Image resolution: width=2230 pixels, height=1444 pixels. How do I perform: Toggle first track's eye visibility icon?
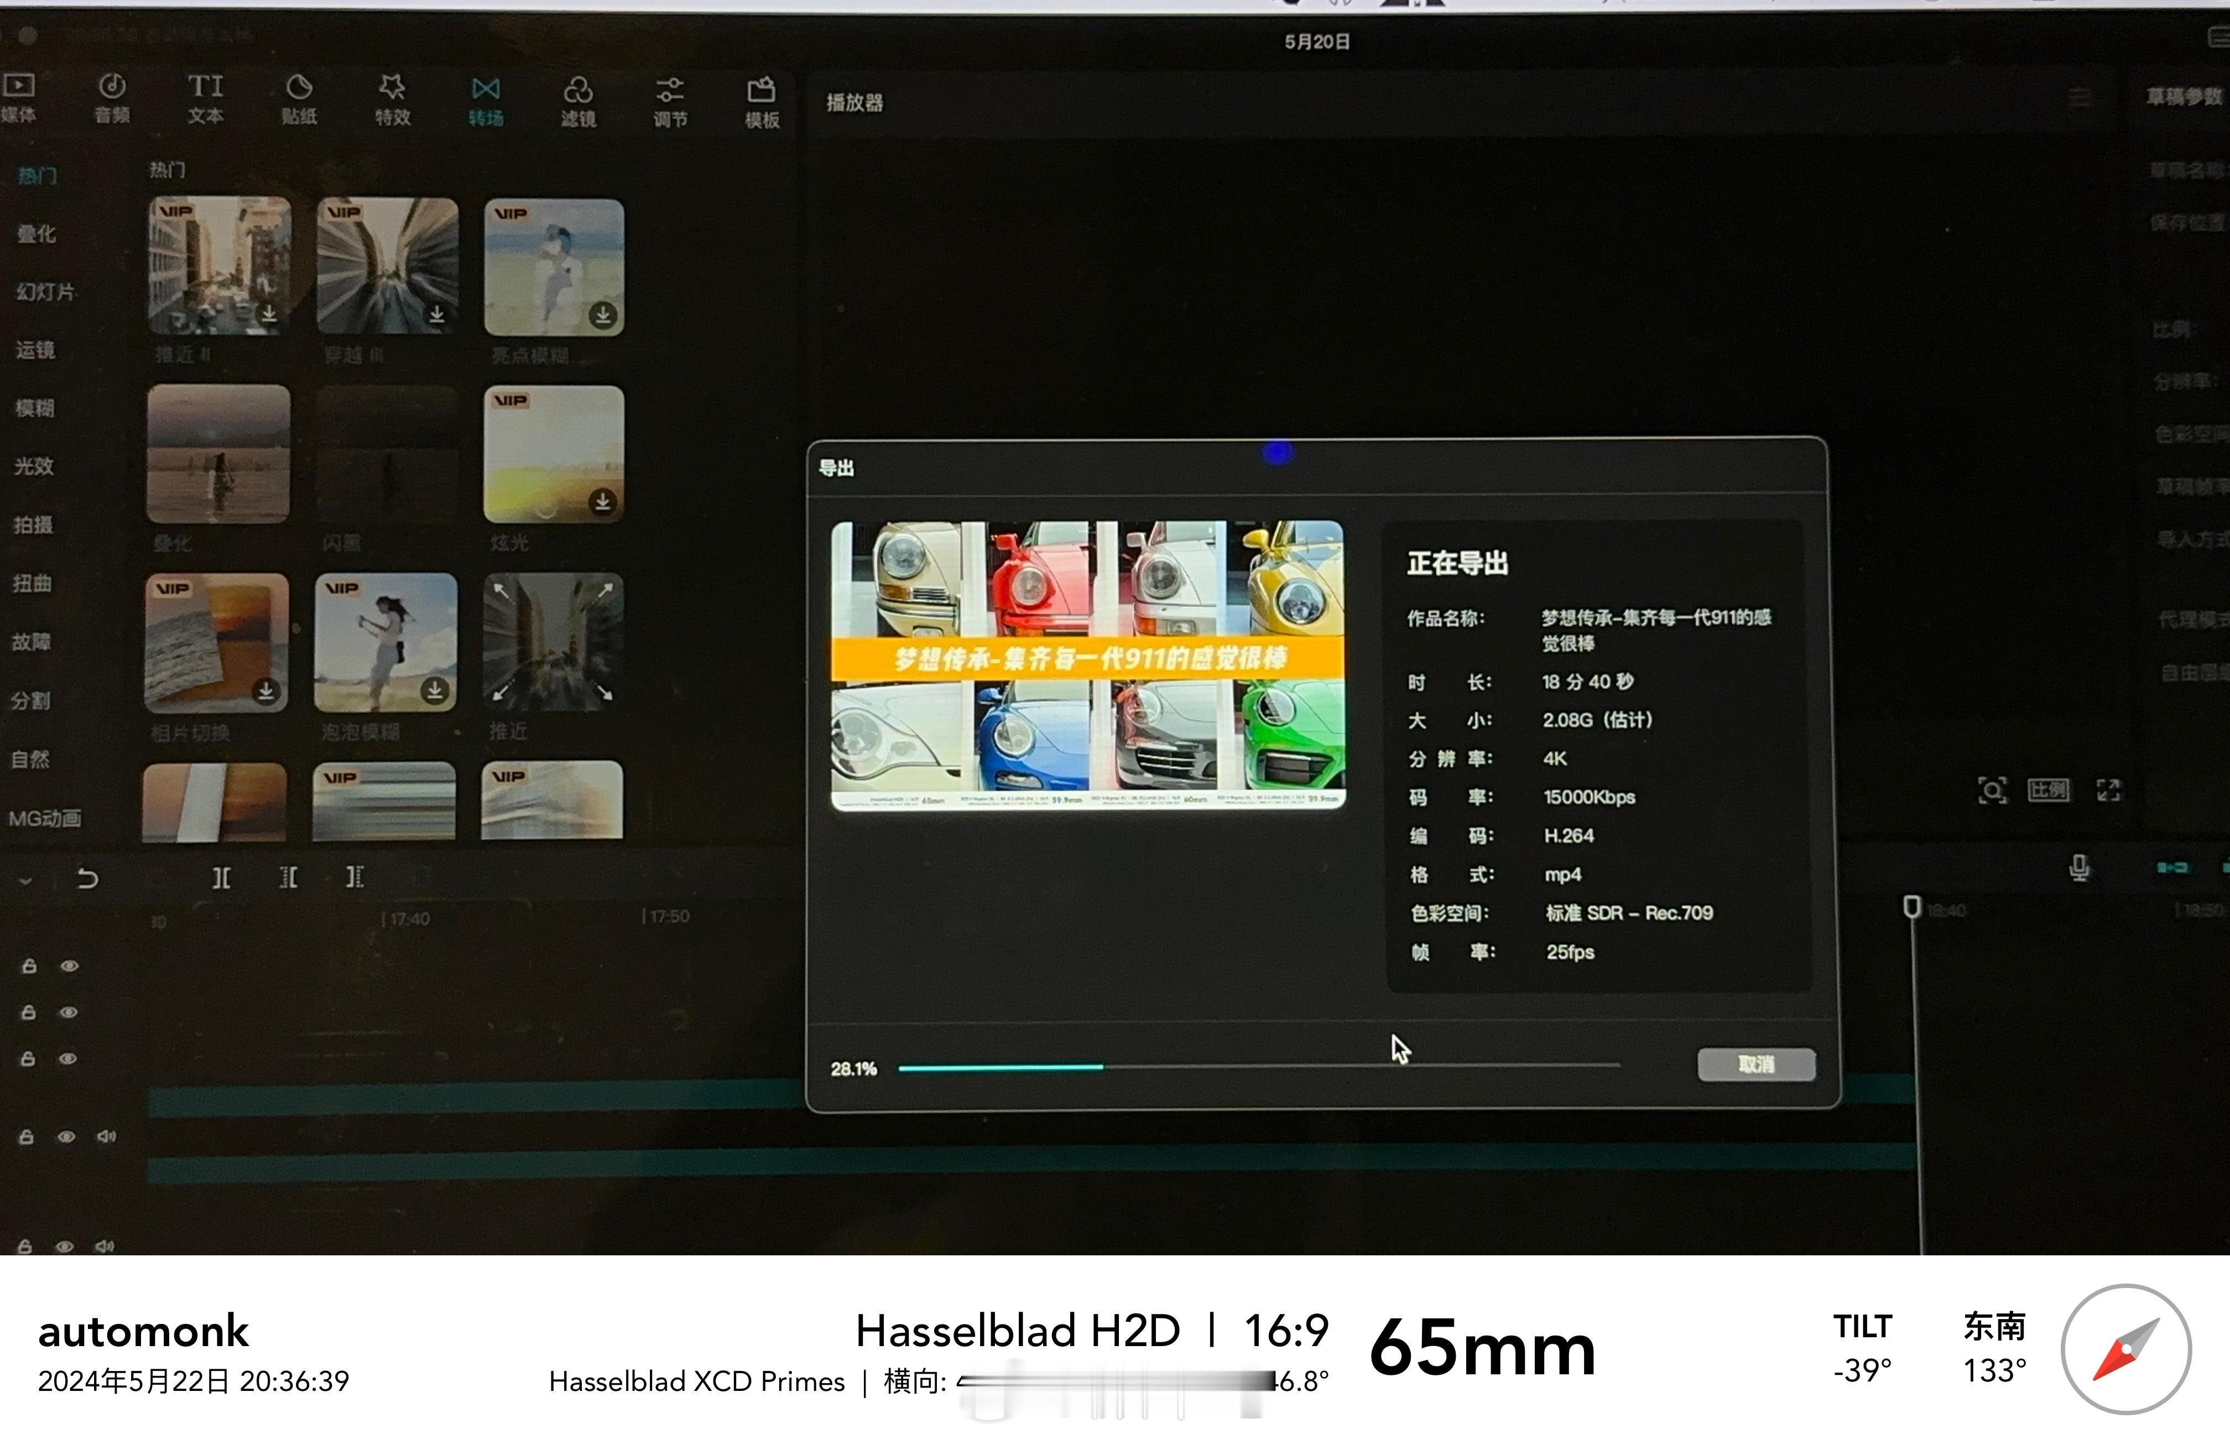(69, 966)
